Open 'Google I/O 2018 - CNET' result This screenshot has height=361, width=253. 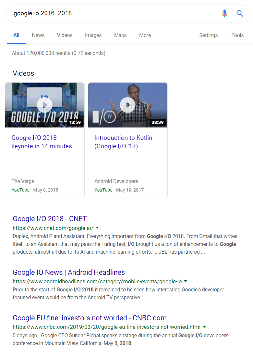(x=50, y=219)
